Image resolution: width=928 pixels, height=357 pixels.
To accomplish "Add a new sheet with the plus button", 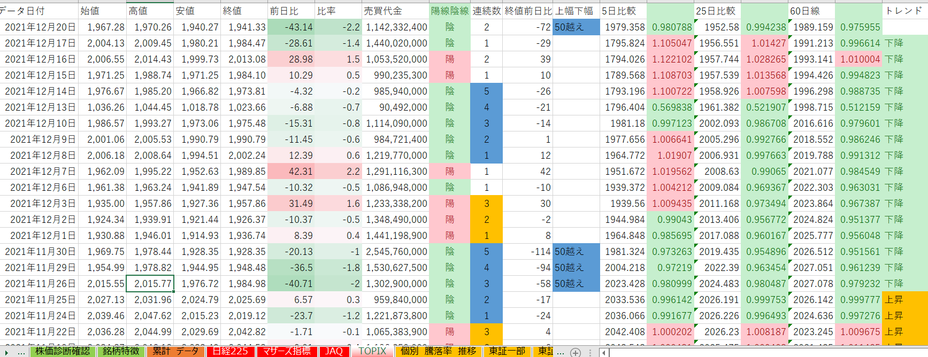I will (576, 352).
